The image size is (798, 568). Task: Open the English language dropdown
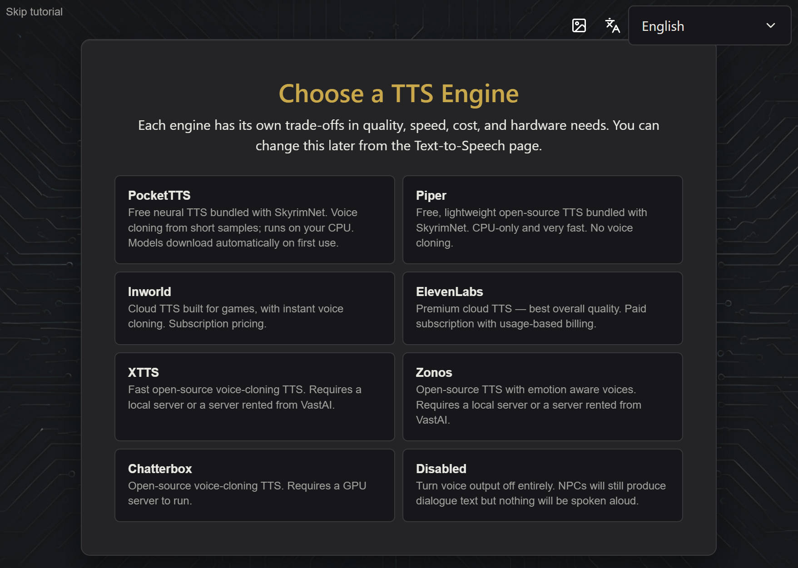click(709, 26)
